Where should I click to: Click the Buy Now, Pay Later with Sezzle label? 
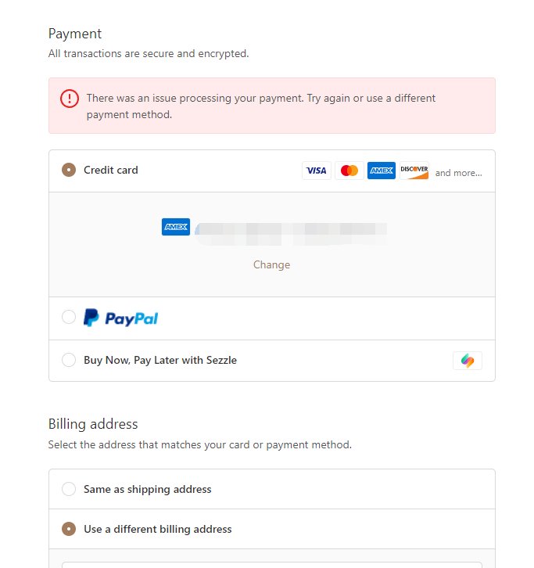coord(160,361)
